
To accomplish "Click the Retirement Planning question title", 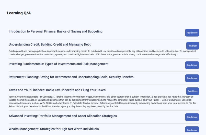I will (x=71, y=77).
